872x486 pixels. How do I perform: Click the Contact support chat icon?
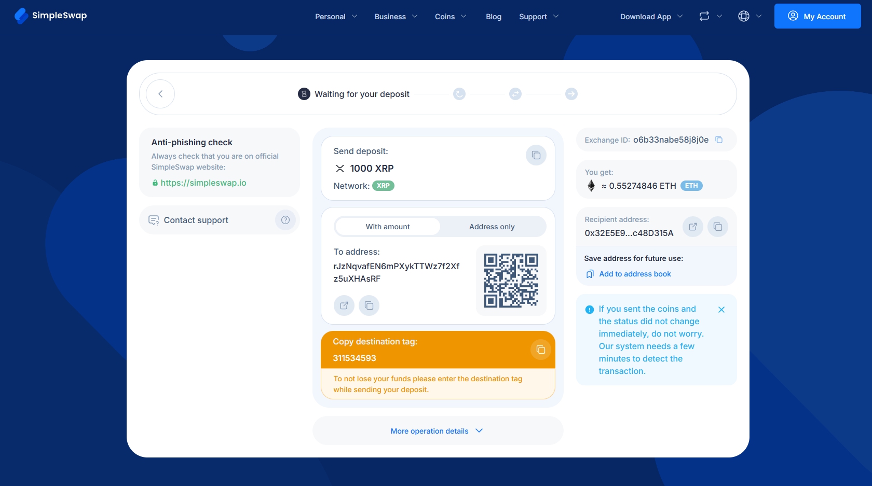pos(154,220)
